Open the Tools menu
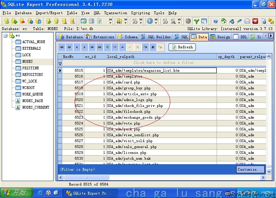Viewport: 276px width, 198px height. pos(159,13)
